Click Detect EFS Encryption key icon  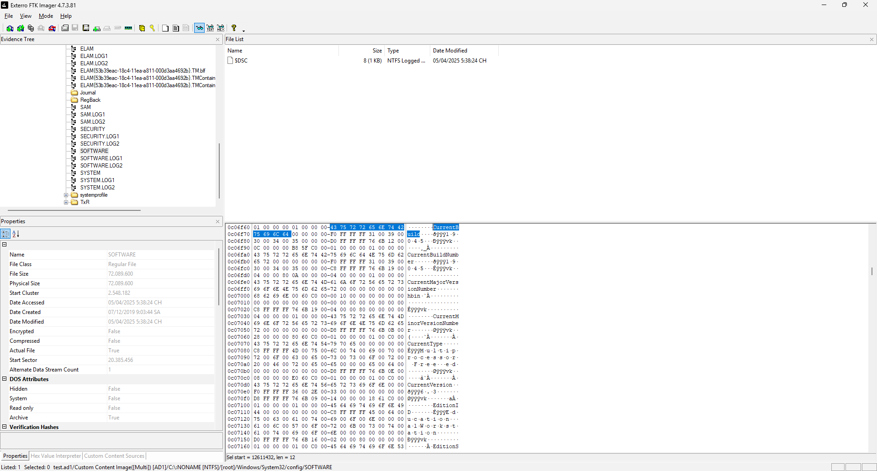click(x=153, y=28)
